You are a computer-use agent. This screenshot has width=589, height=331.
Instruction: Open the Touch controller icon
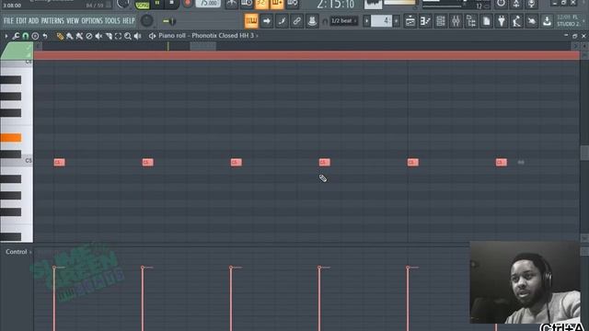532,21
